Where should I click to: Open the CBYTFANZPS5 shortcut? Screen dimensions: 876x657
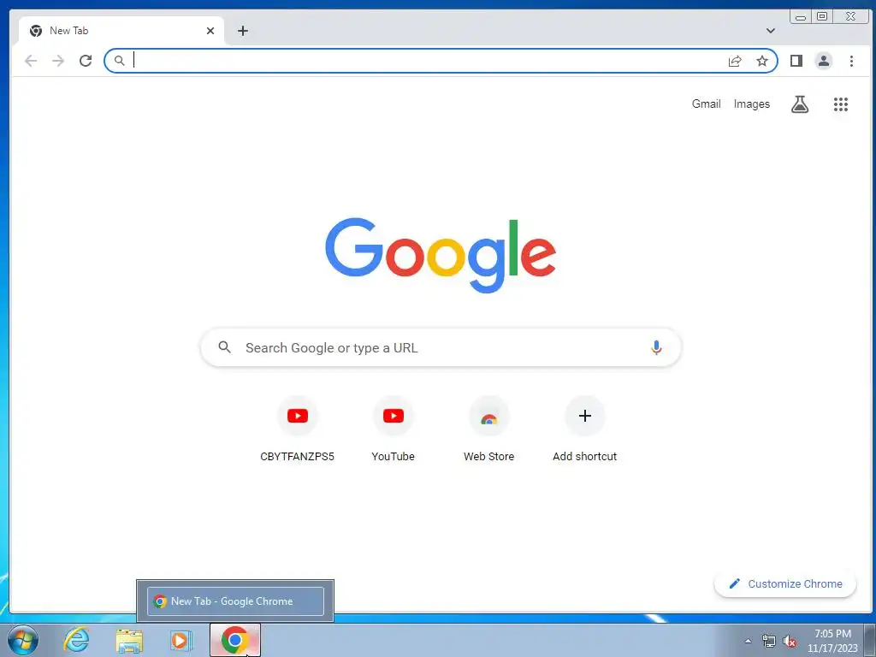pos(297,429)
